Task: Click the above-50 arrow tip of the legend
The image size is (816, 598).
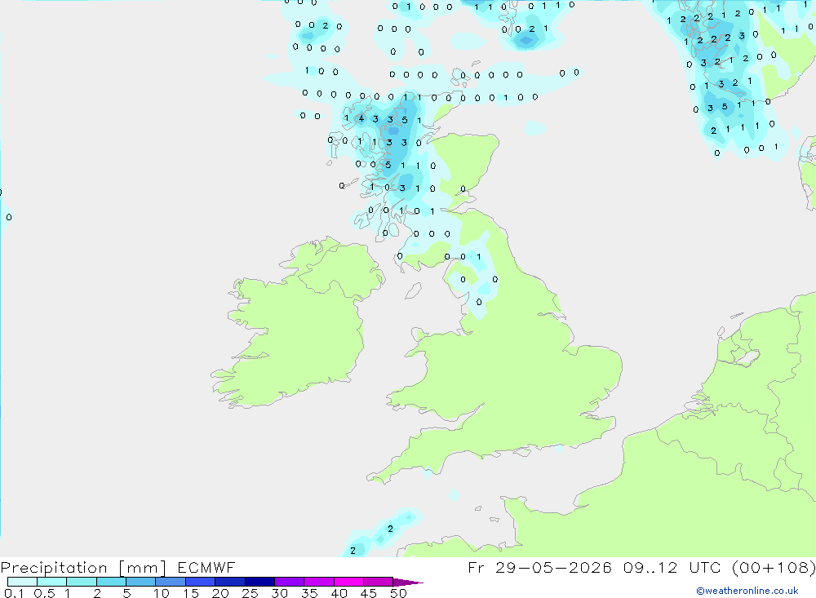Action: coord(408,582)
